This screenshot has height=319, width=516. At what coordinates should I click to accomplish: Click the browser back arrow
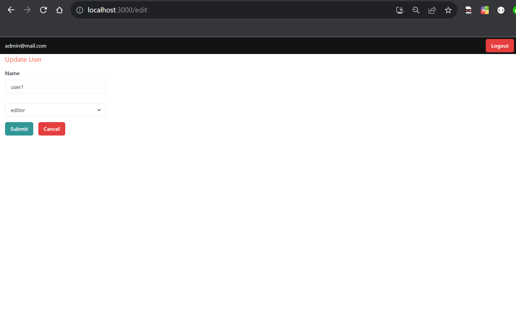pos(11,10)
